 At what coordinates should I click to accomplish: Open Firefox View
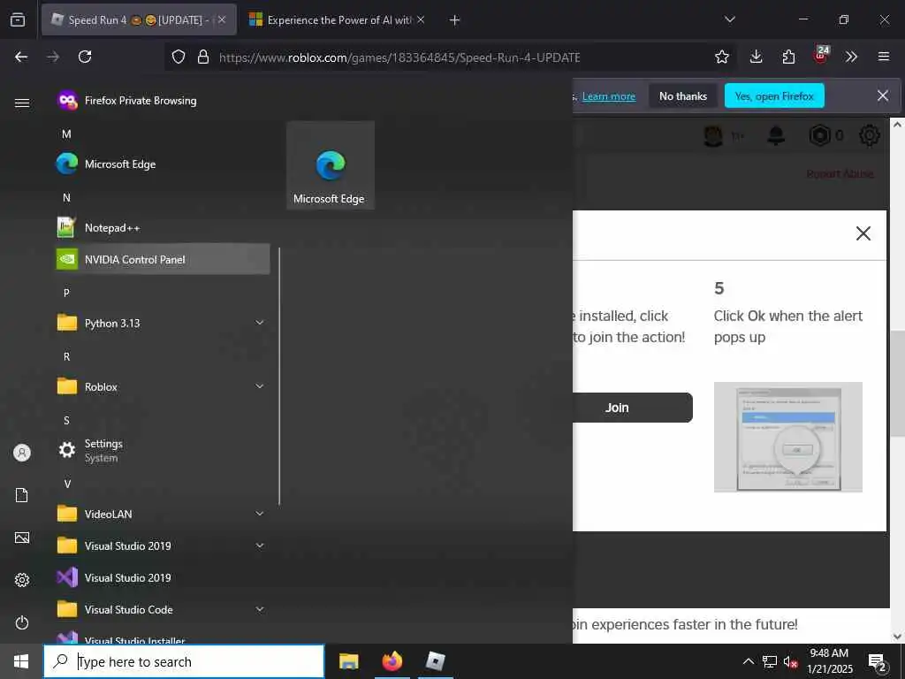pyautogui.click(x=18, y=19)
